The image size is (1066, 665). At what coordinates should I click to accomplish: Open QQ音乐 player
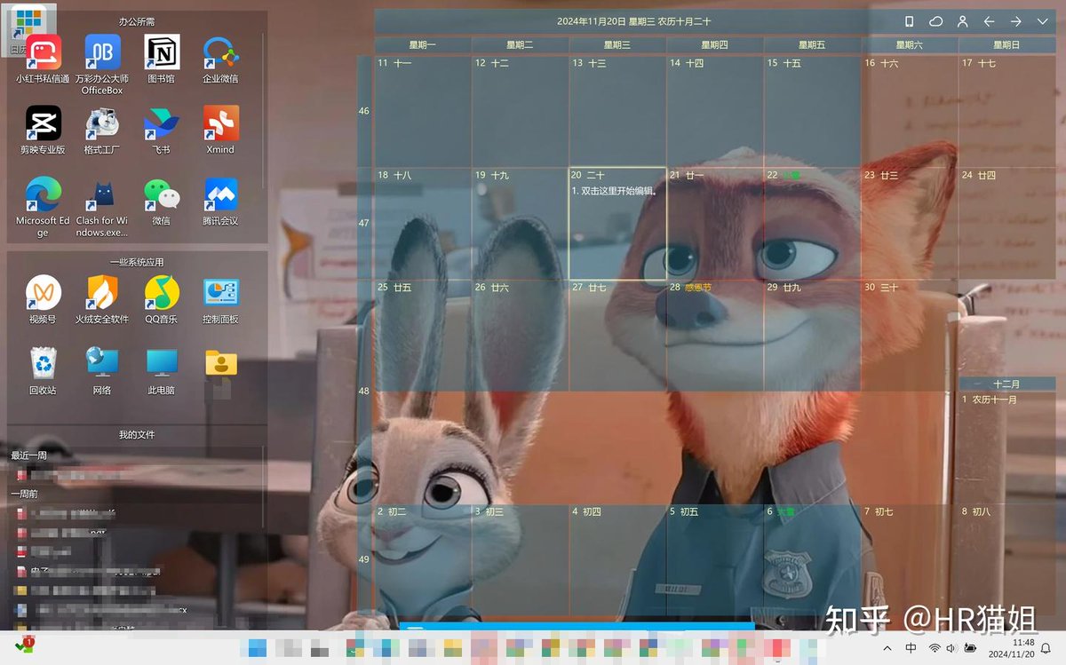[161, 300]
